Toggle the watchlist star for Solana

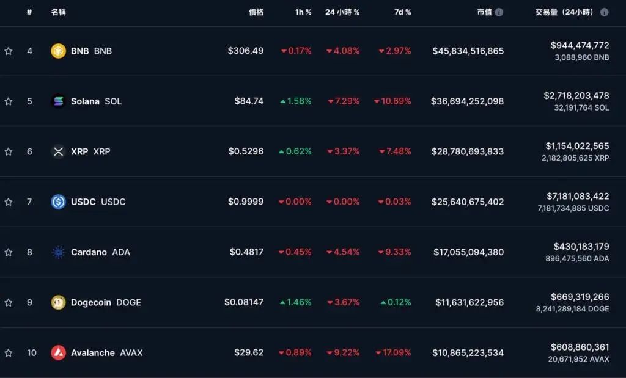pos(9,101)
